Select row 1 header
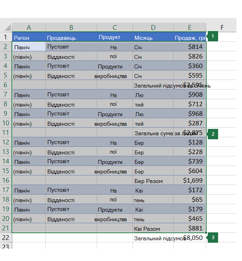Viewport: 242px width, 261px height. 6,37
